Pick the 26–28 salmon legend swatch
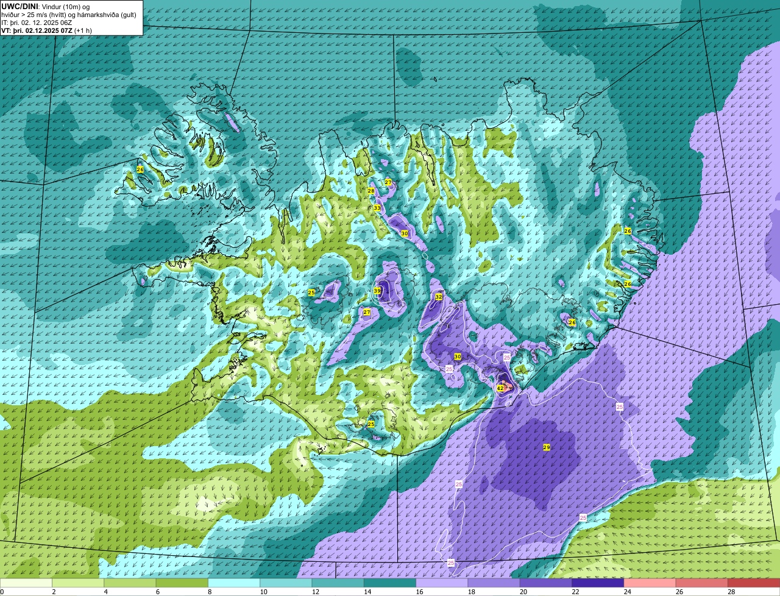The height and width of the screenshot is (596, 780). click(x=702, y=583)
